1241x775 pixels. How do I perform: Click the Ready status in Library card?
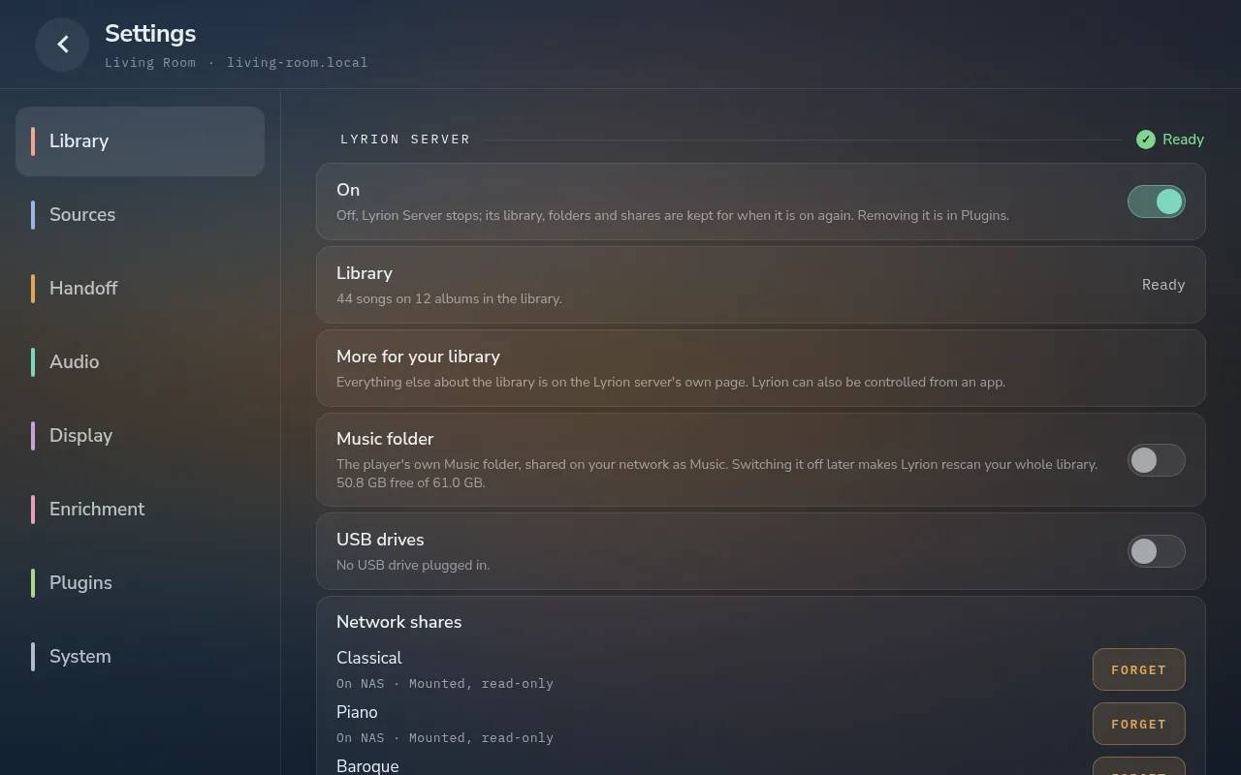[x=1163, y=285]
